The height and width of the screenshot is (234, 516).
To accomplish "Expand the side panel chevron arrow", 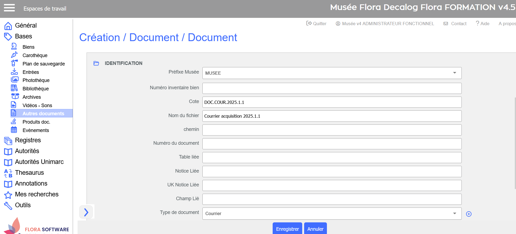I will coord(86,212).
